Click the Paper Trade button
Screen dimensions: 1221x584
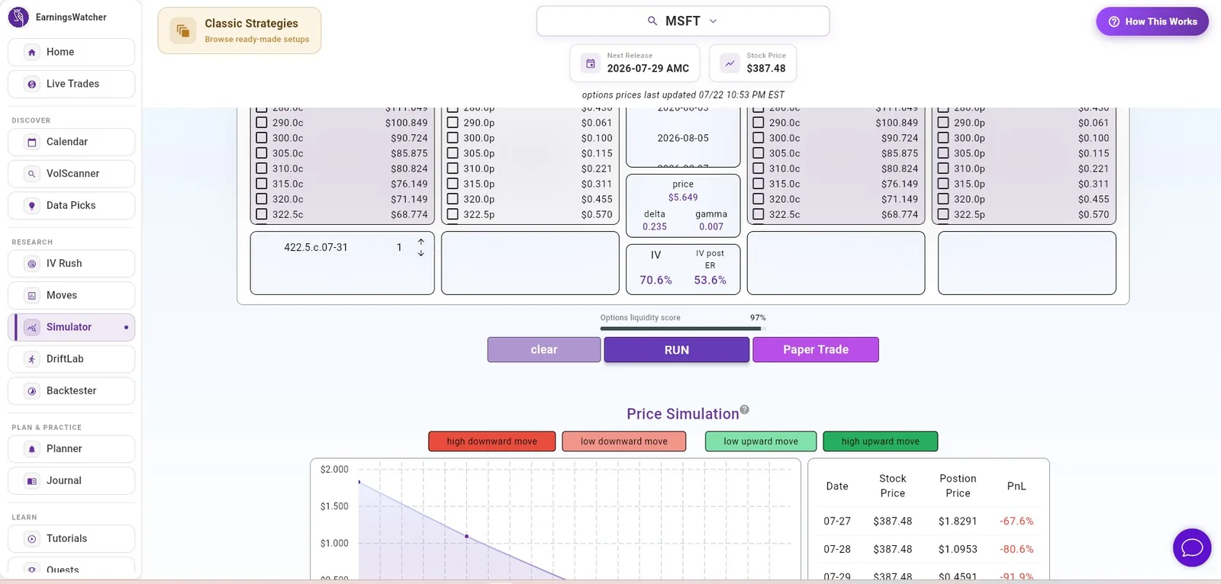click(x=816, y=350)
